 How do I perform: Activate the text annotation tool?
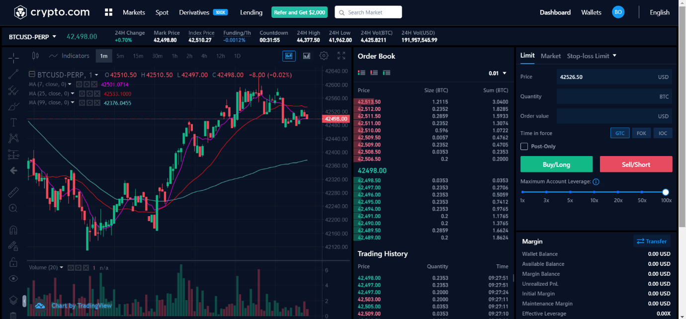tap(13, 122)
